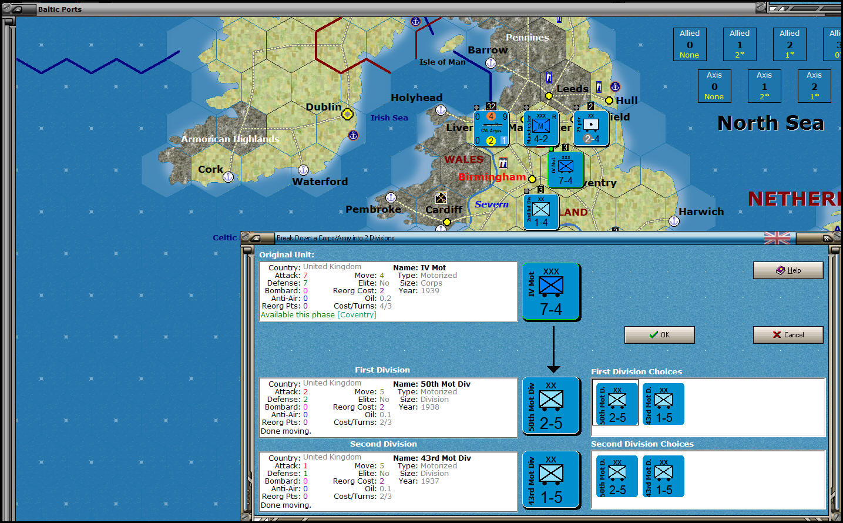Select the CVL Argus carrier counter
The height and width of the screenshot is (523, 843).
491,128
